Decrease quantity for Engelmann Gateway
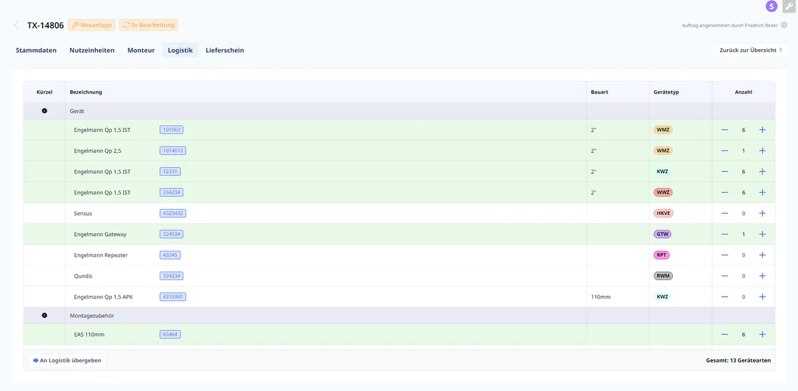The height and width of the screenshot is (391, 798). [725, 234]
